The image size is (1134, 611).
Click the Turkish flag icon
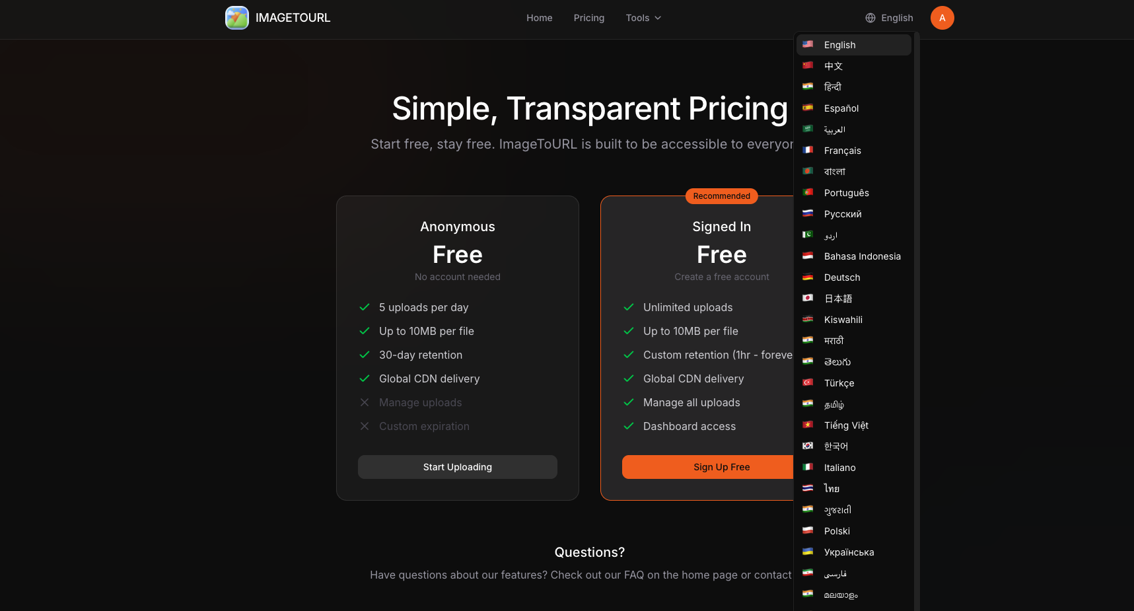pyautogui.click(x=808, y=382)
